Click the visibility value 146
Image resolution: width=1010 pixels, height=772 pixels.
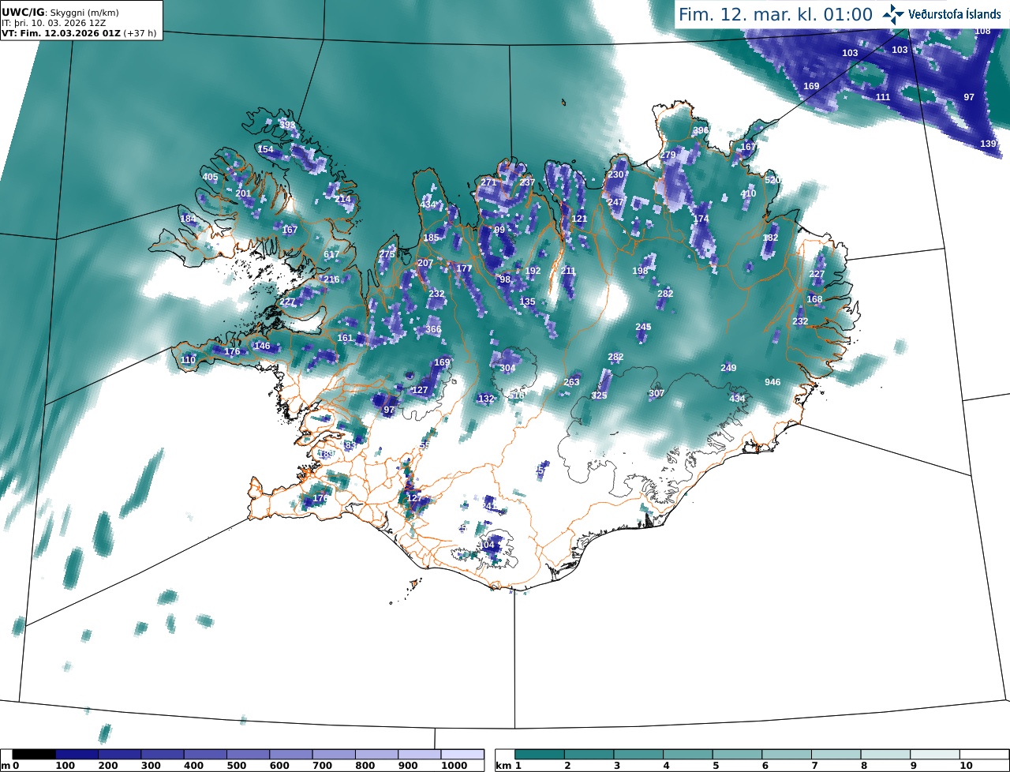pos(262,346)
